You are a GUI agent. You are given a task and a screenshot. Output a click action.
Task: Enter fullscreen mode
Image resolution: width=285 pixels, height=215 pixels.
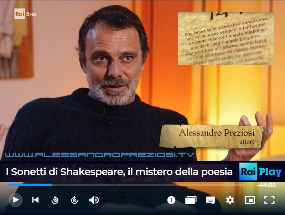[269, 200]
